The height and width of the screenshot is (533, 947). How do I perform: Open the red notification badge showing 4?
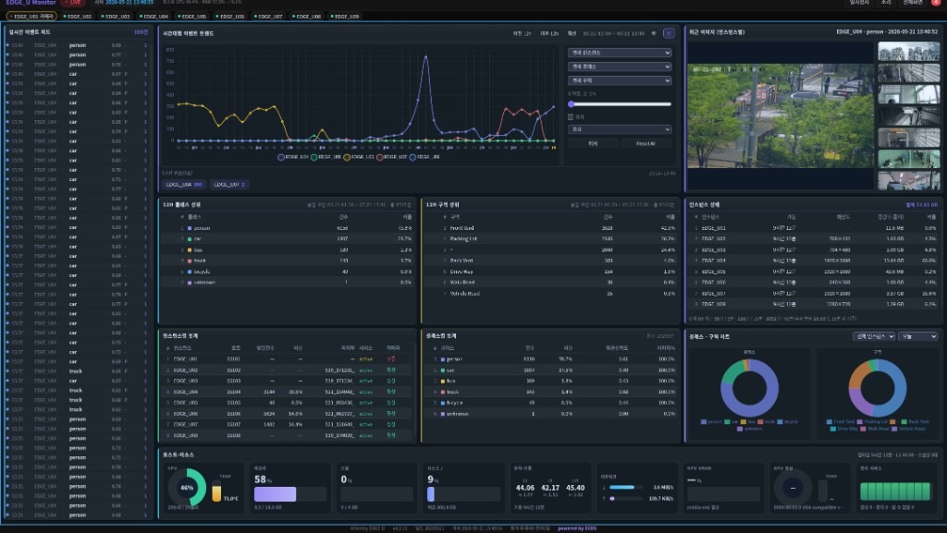click(x=936, y=3)
